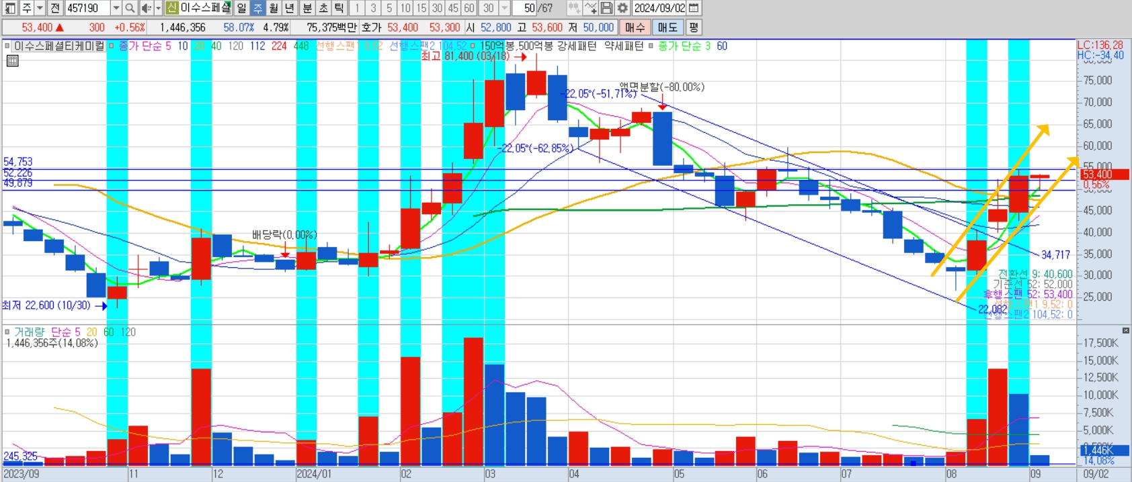Click the green 신 badge next to the stock name

171,8
